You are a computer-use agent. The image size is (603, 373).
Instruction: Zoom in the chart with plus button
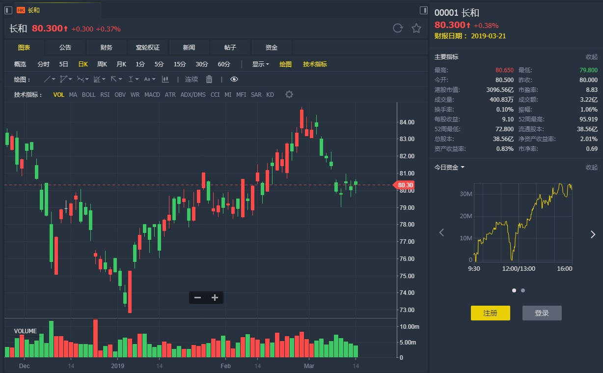click(215, 297)
